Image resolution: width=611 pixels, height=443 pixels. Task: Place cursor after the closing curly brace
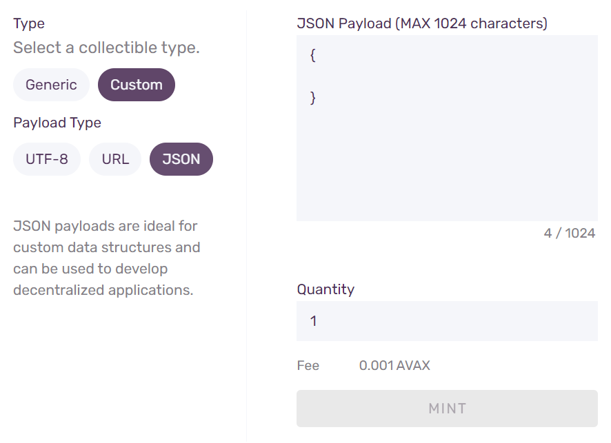click(x=316, y=97)
